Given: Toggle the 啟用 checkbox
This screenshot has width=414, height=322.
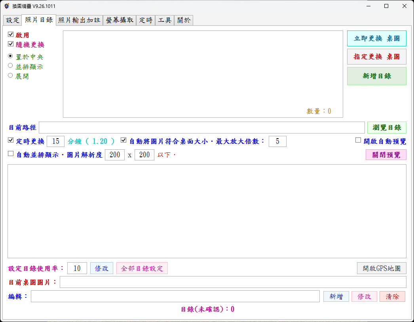Looking at the screenshot, I should tap(11, 34).
